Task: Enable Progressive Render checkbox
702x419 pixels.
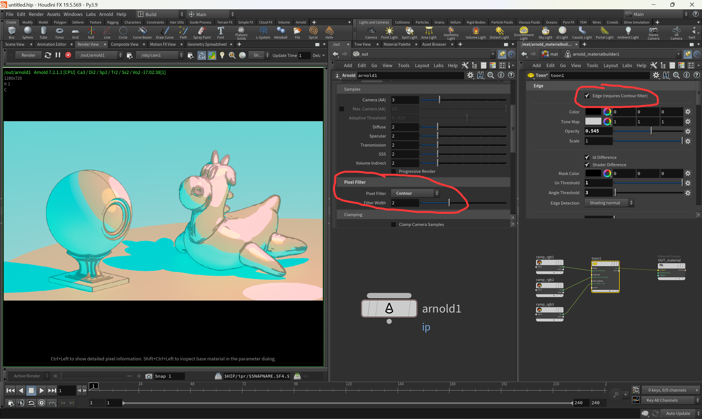Action: tap(393, 171)
